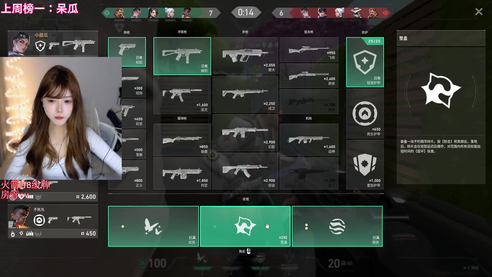Click the 购买 mouse prompt below abilities
The height and width of the screenshot is (277, 492).
pyautogui.click(x=245, y=251)
